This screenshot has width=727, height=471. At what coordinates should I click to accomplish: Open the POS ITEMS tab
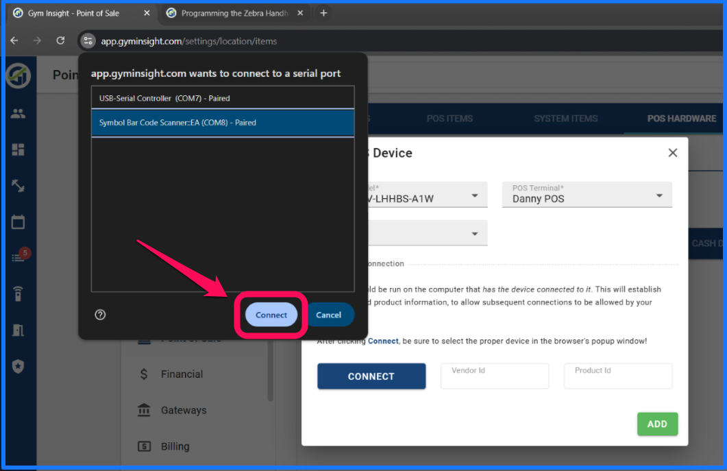click(x=449, y=119)
